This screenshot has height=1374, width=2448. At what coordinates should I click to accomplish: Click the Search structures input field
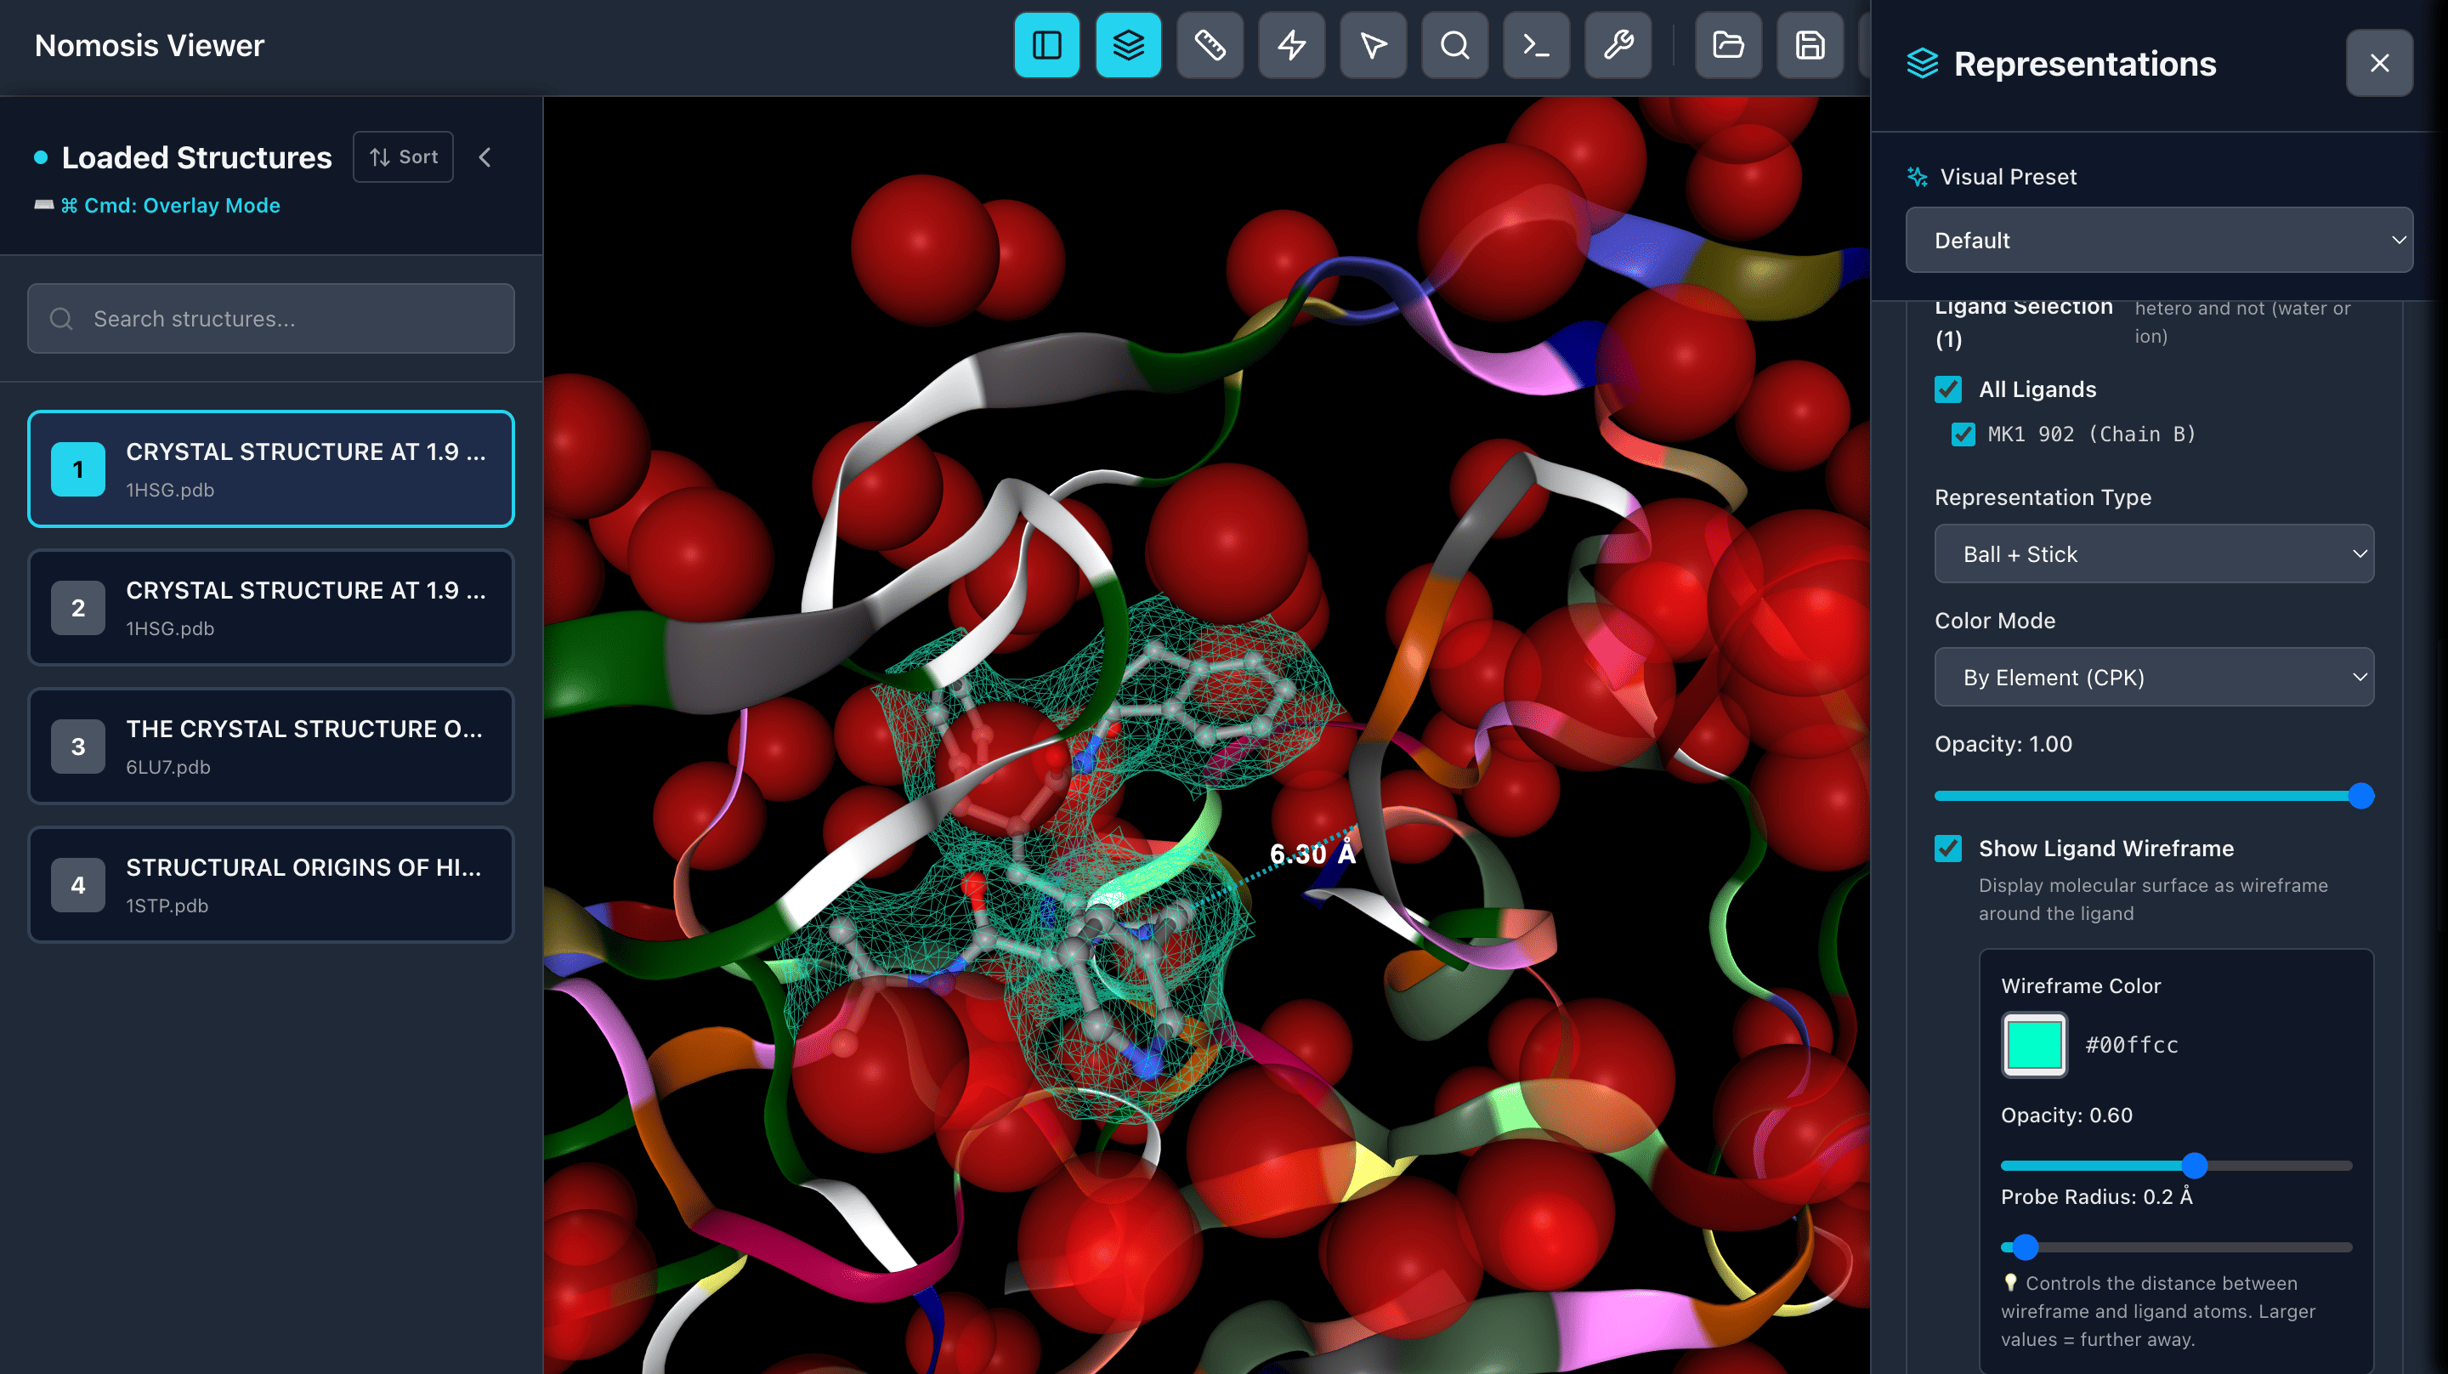click(x=271, y=319)
